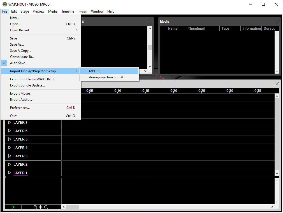The width and height of the screenshot is (283, 213).
Task: Close the Stage panel with X
Action: tap(150, 22)
